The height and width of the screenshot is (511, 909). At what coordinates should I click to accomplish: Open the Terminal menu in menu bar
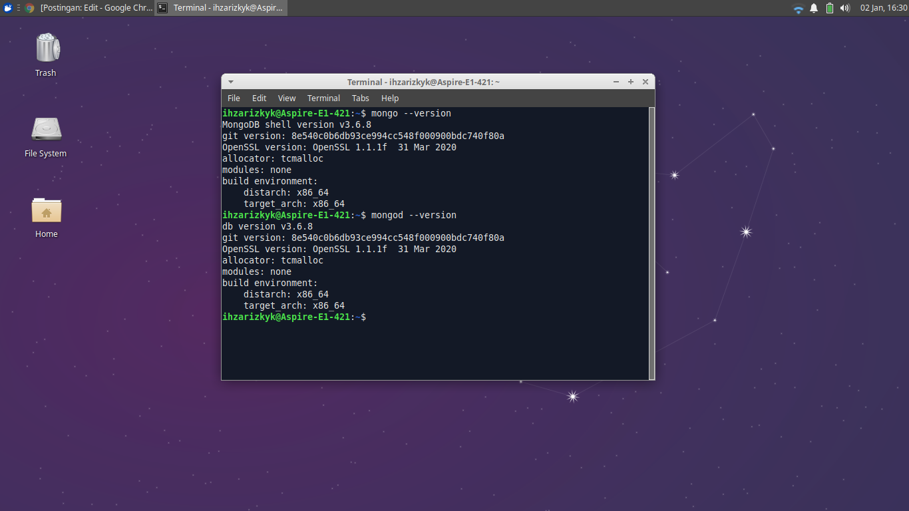[x=323, y=98]
